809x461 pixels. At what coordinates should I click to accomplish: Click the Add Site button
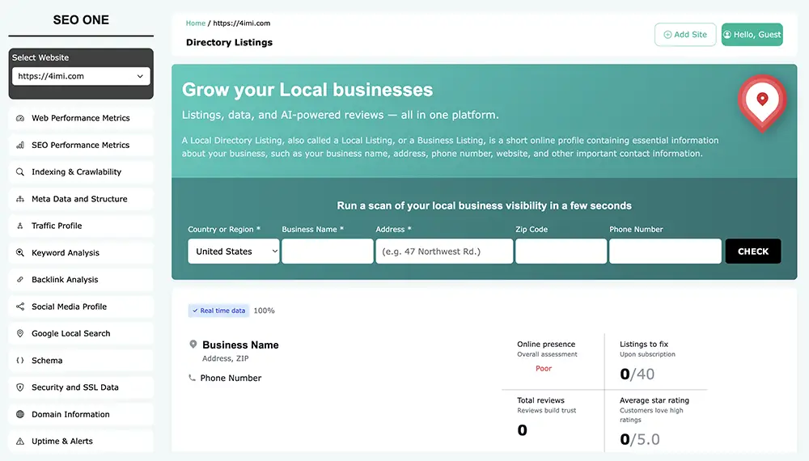pos(684,35)
